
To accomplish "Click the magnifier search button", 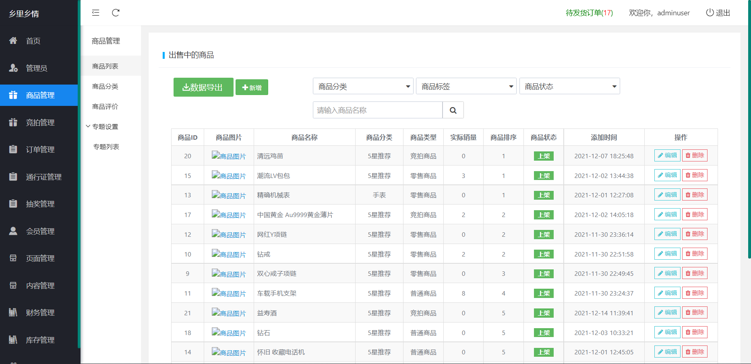I will (x=453, y=110).
